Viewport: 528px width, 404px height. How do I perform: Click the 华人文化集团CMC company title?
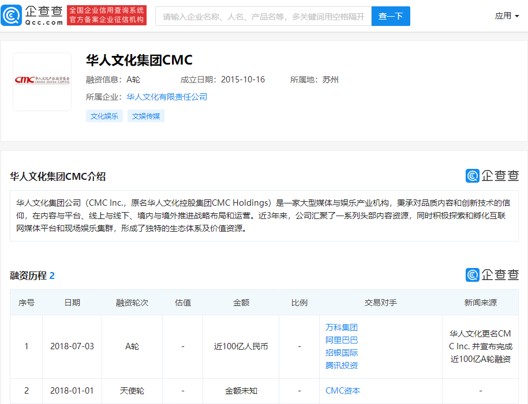pyautogui.click(x=139, y=60)
